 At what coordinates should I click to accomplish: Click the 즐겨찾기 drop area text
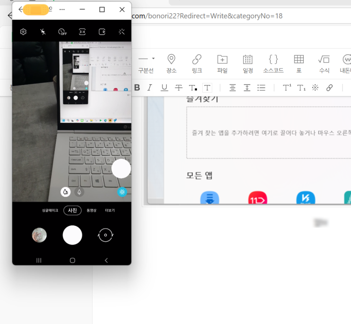(x=271, y=133)
